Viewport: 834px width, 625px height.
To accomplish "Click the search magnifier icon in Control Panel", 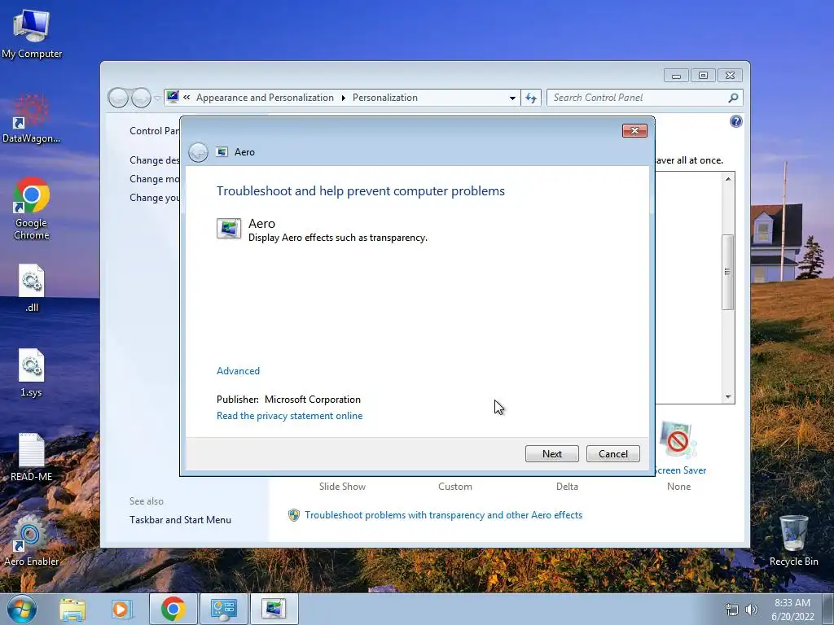I will coord(733,98).
